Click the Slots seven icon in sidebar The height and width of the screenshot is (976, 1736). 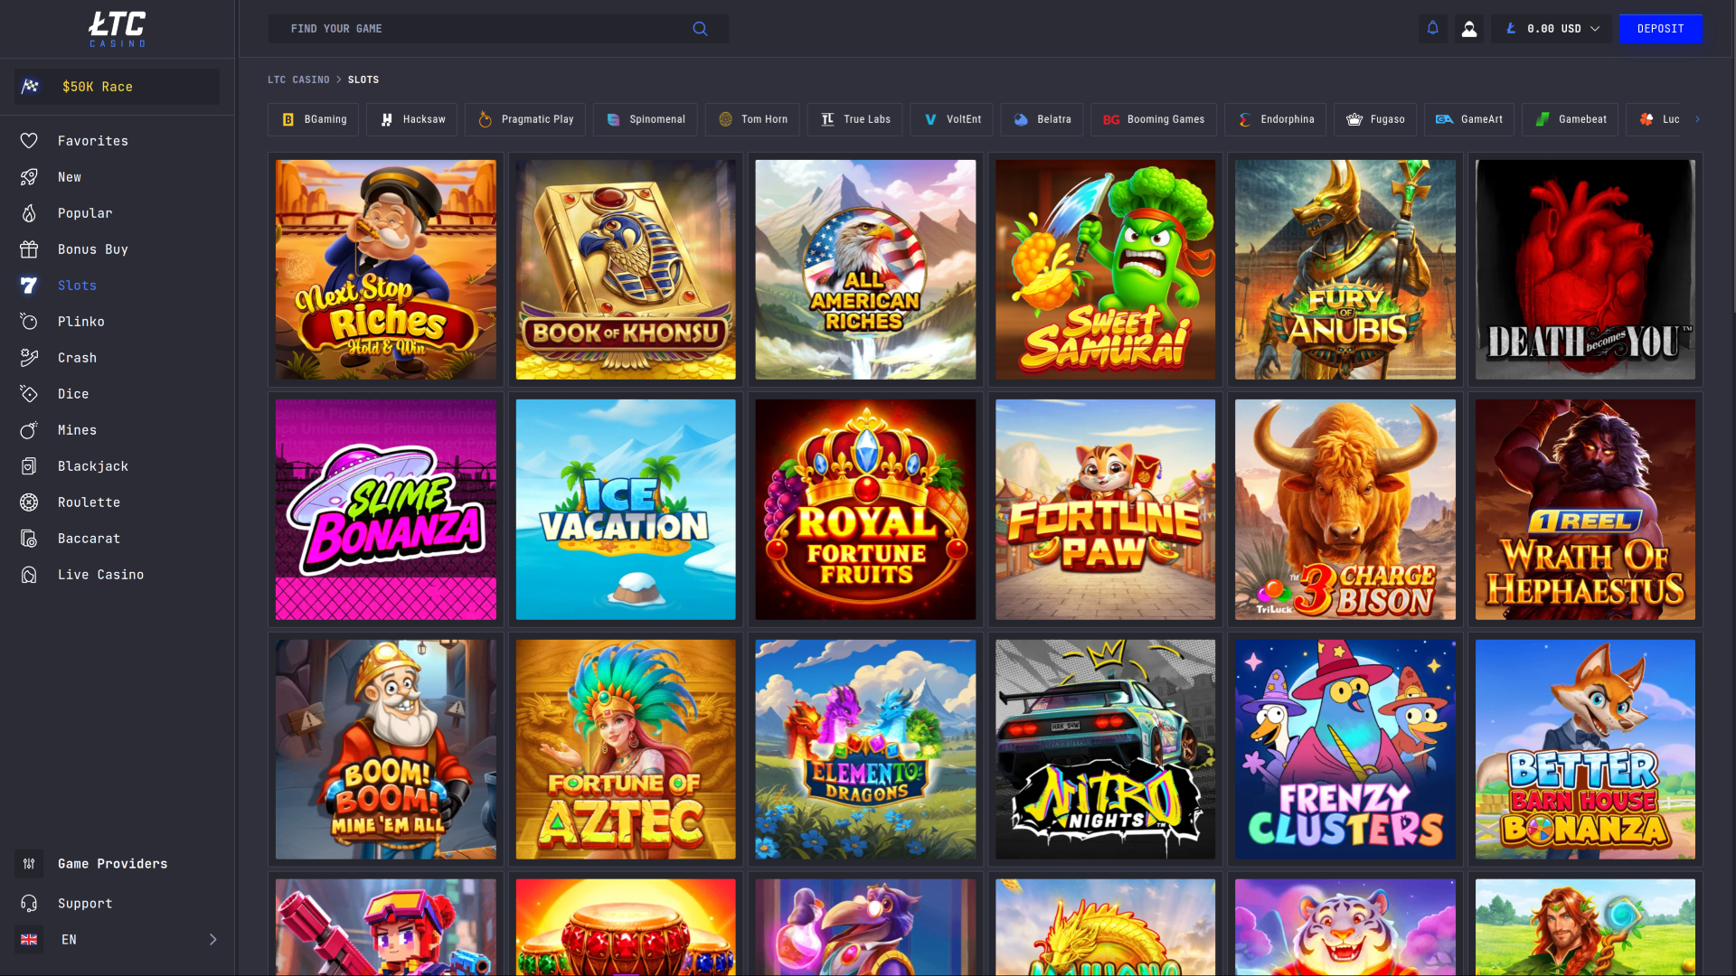tap(29, 286)
